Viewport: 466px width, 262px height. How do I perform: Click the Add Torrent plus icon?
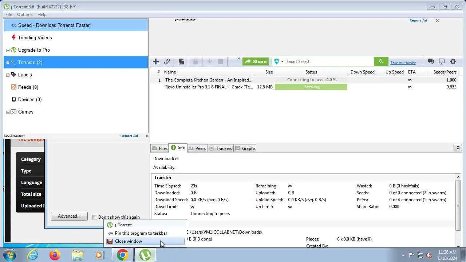coord(156,61)
